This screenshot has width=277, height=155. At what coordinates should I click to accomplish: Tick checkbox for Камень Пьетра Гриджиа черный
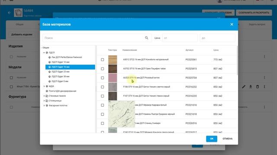(103, 114)
